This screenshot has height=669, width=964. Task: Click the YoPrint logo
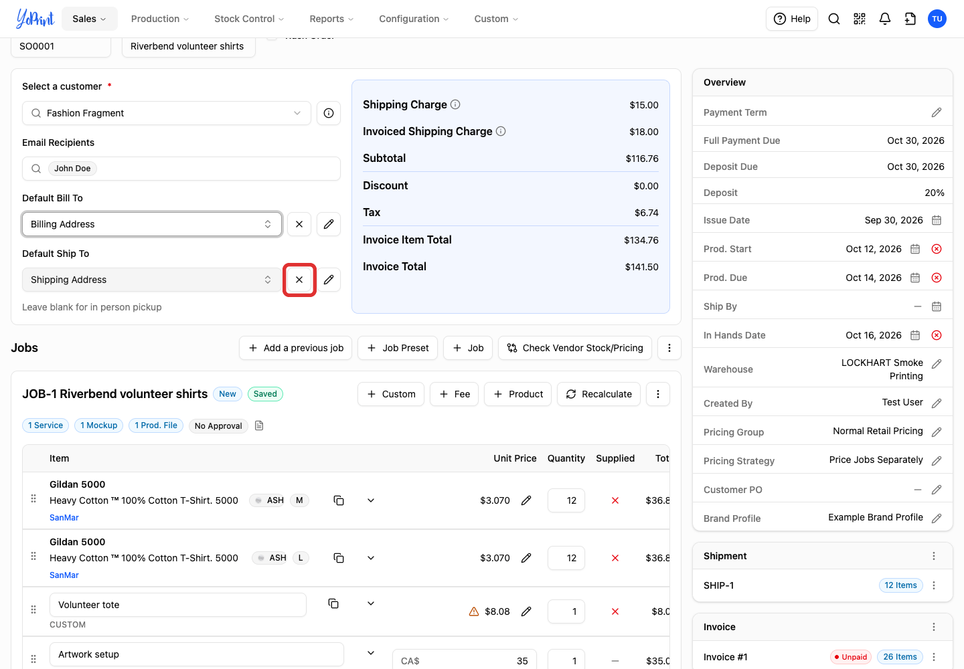point(35,19)
